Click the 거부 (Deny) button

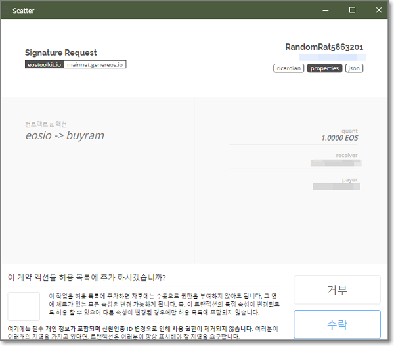tap(337, 290)
